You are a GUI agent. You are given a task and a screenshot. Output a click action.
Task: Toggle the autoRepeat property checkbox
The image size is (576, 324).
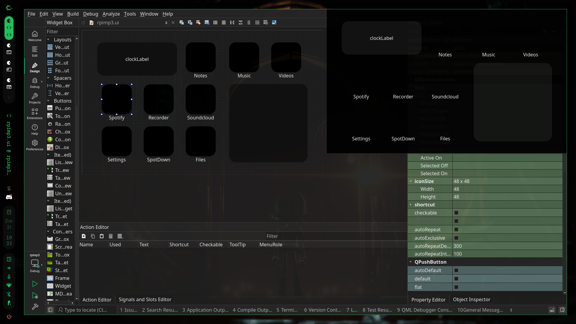pyautogui.click(x=456, y=229)
